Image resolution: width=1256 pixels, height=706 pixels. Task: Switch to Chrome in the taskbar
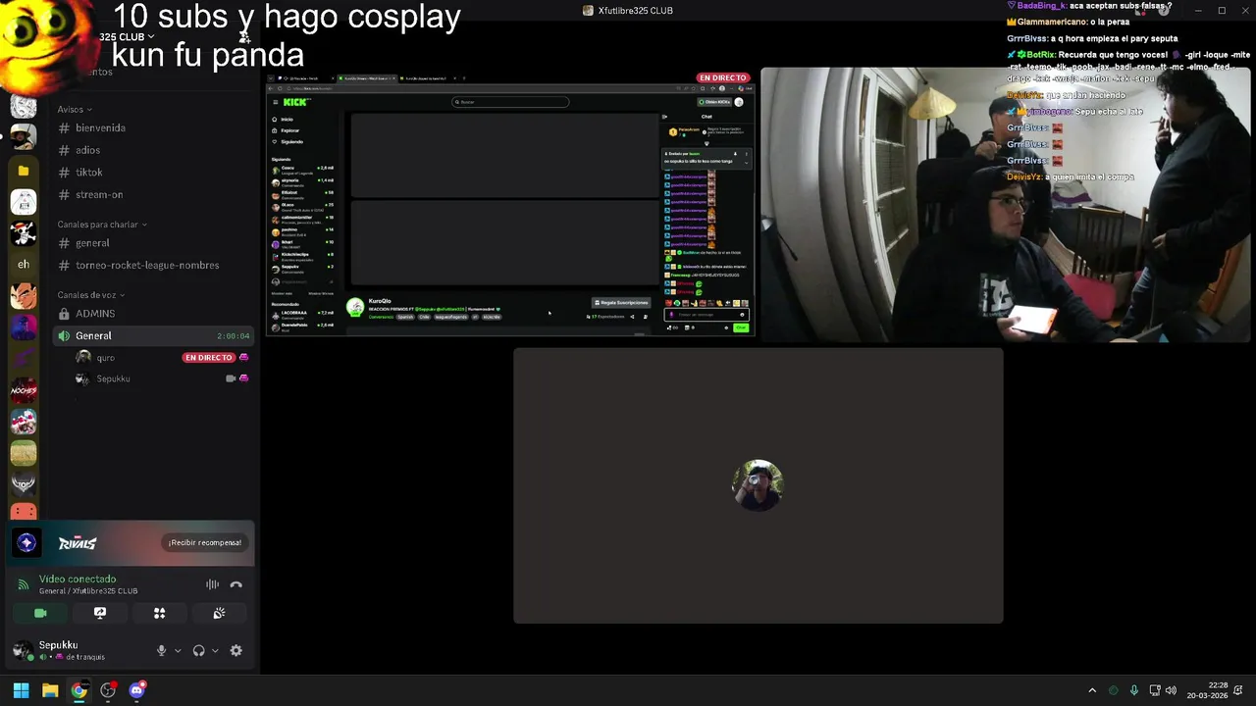pos(78,690)
